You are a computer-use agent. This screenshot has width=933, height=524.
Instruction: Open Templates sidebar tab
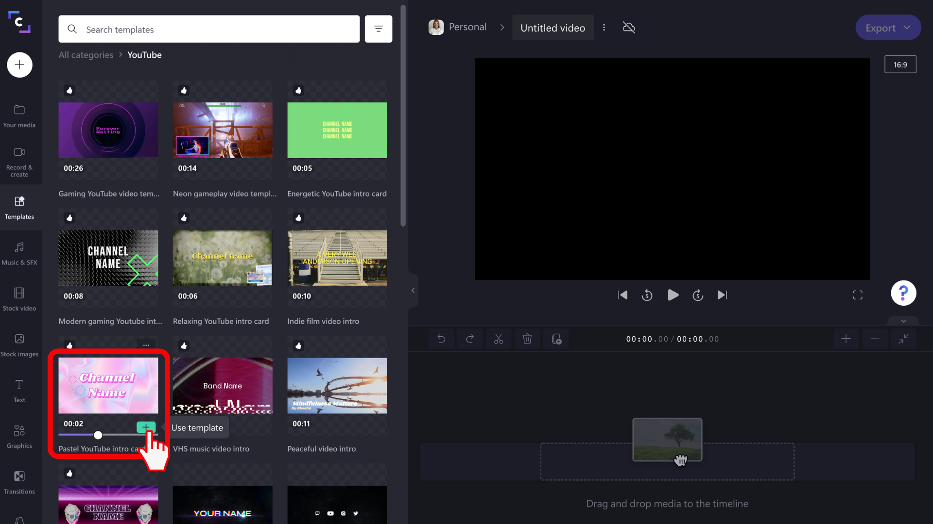tap(19, 208)
